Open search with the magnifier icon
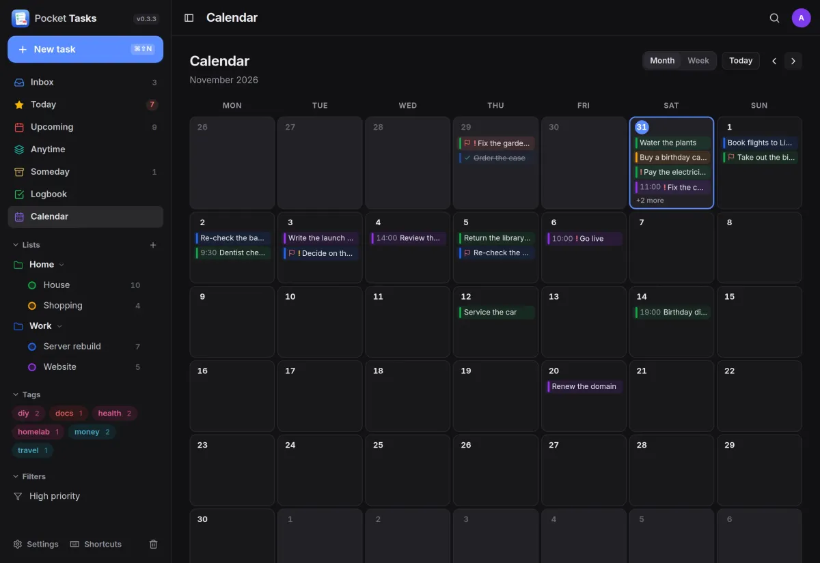The image size is (820, 563). [774, 18]
